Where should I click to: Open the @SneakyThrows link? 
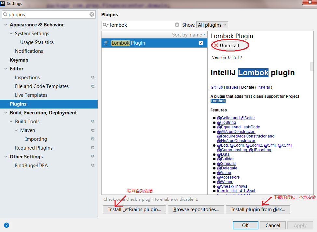232,186
